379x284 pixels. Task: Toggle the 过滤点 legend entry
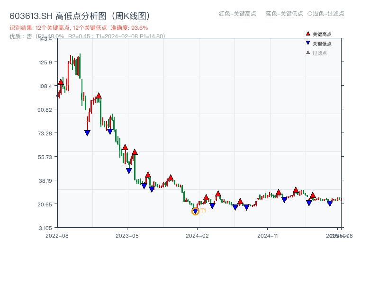click(x=316, y=53)
